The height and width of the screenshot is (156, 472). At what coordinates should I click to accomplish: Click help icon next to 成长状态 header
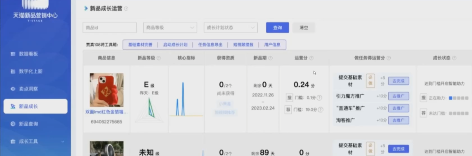454,58
